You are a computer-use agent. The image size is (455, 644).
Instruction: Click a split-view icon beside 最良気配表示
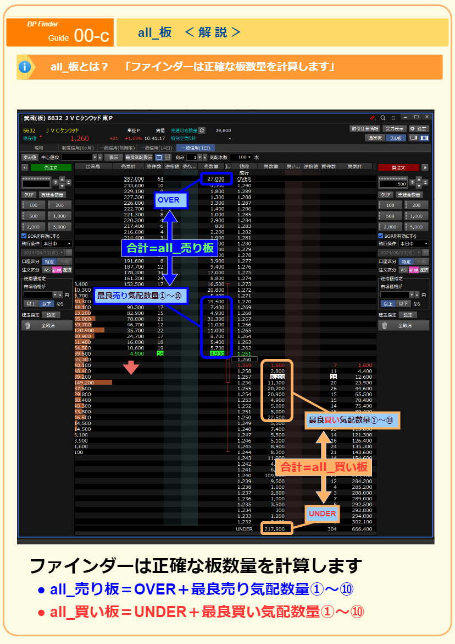[x=159, y=157]
